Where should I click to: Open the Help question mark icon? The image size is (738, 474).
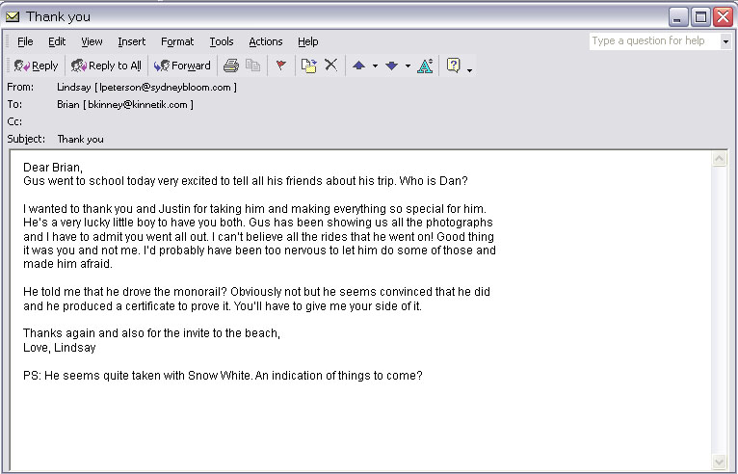[x=453, y=66]
